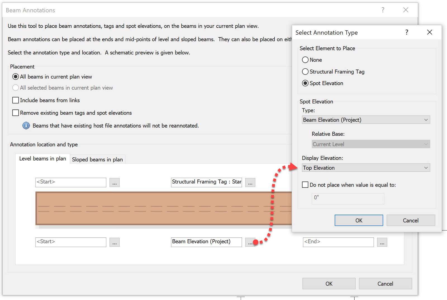Image resolution: width=447 pixels, height=300 pixels.
Task: Browse the Beam Elevation (Project) annotation
Action: (250, 242)
